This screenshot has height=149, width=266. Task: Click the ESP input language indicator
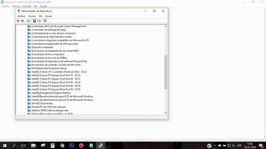point(239,146)
